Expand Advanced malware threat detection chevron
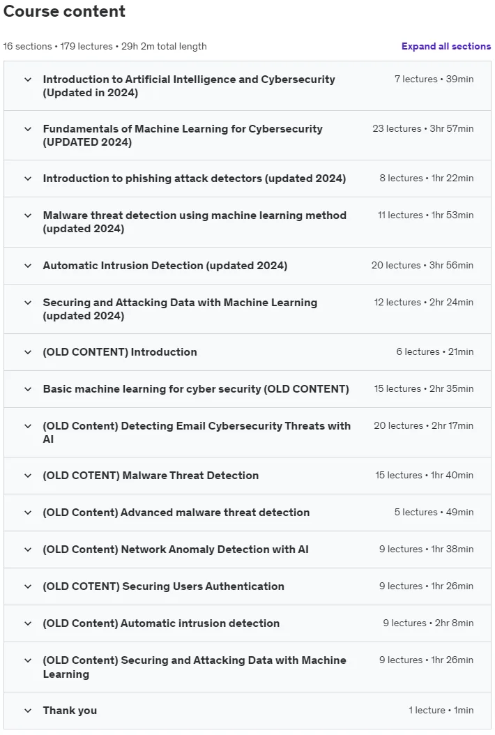The width and height of the screenshot is (495, 735). 28,513
